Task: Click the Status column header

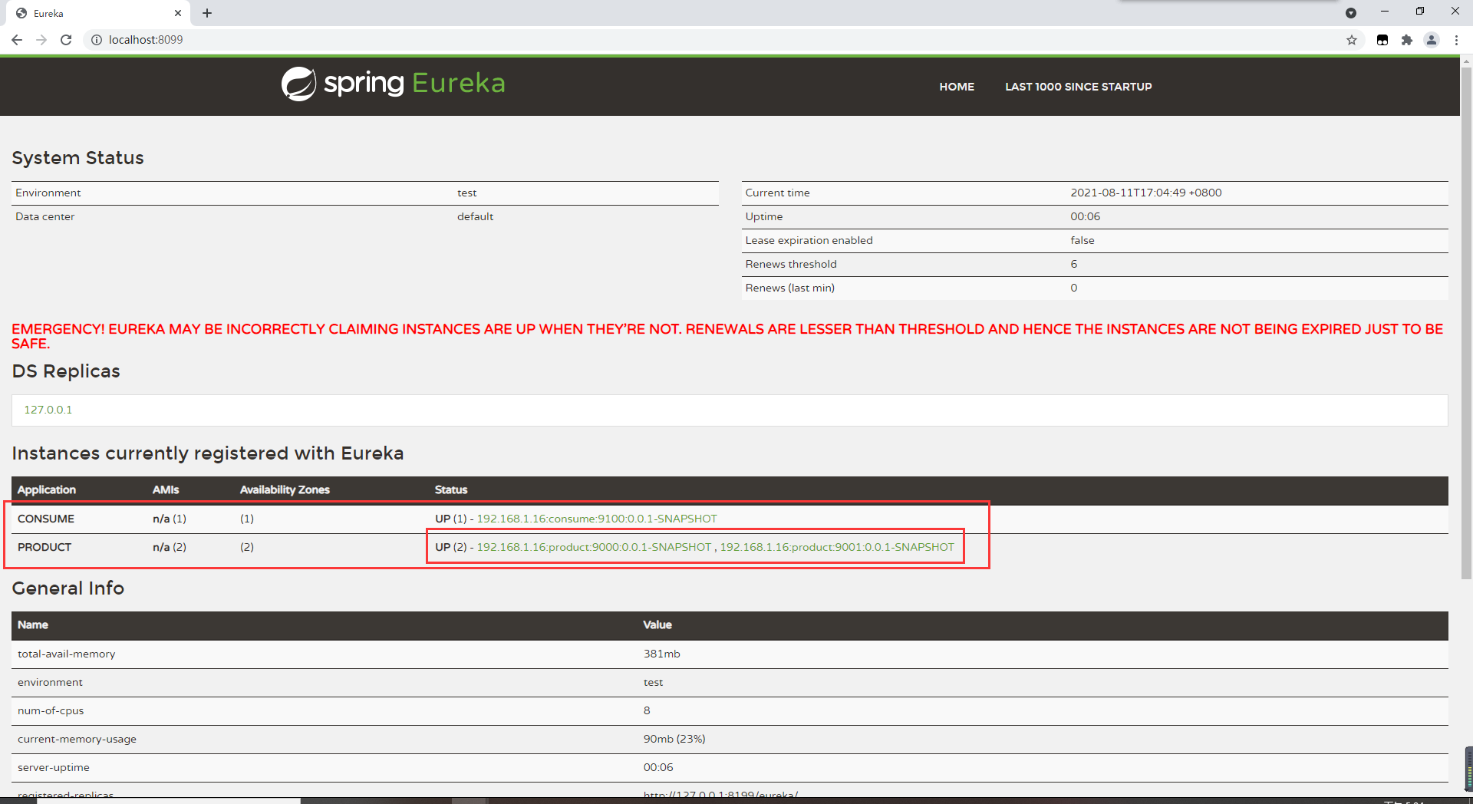Action: pos(451,489)
